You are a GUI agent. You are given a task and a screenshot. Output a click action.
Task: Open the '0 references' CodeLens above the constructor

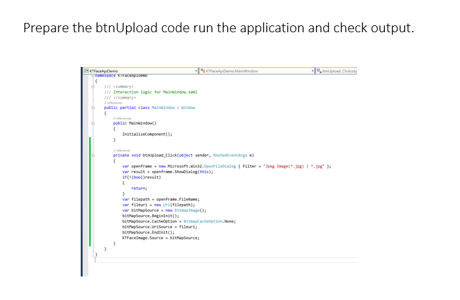click(x=123, y=118)
